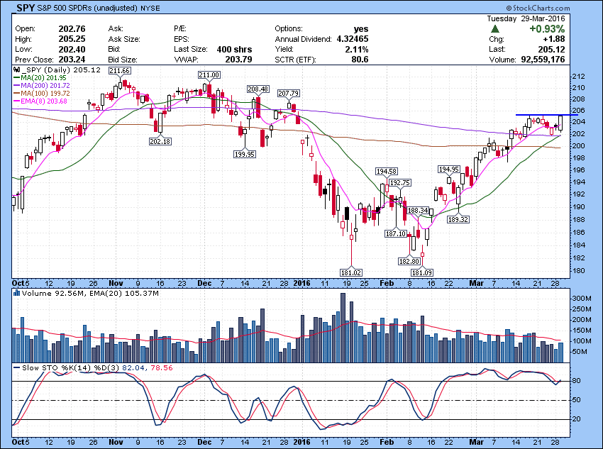Click the 187.10 price label
This screenshot has width=603, height=449.
coord(396,233)
